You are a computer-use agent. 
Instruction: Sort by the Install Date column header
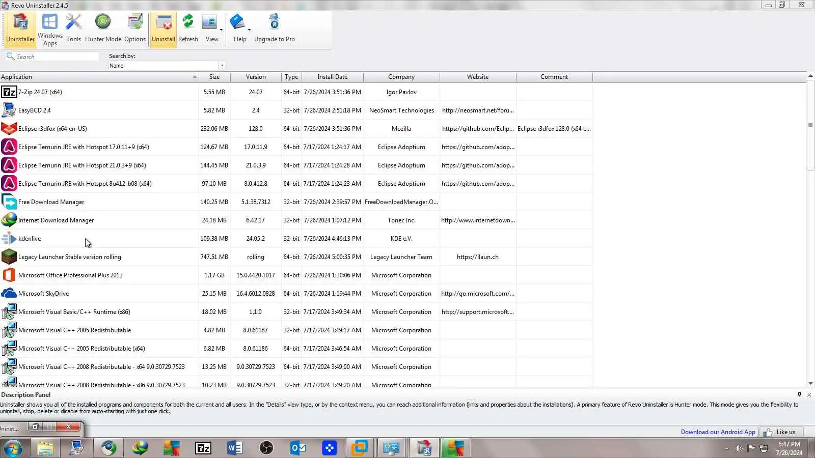click(333, 77)
